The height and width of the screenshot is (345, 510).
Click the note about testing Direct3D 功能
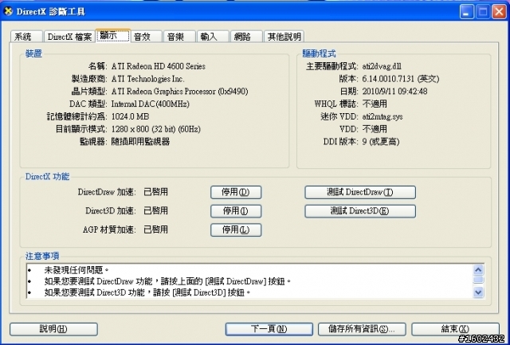click(x=147, y=292)
